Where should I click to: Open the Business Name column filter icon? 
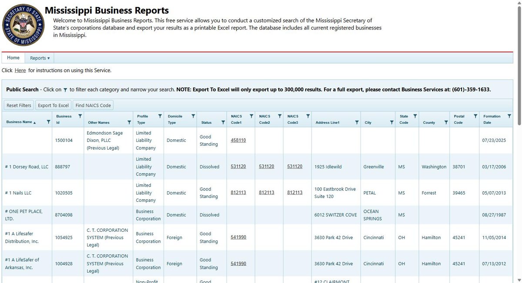48,122
